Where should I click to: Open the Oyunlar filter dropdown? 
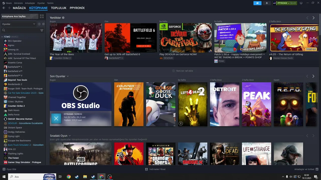(19, 24)
